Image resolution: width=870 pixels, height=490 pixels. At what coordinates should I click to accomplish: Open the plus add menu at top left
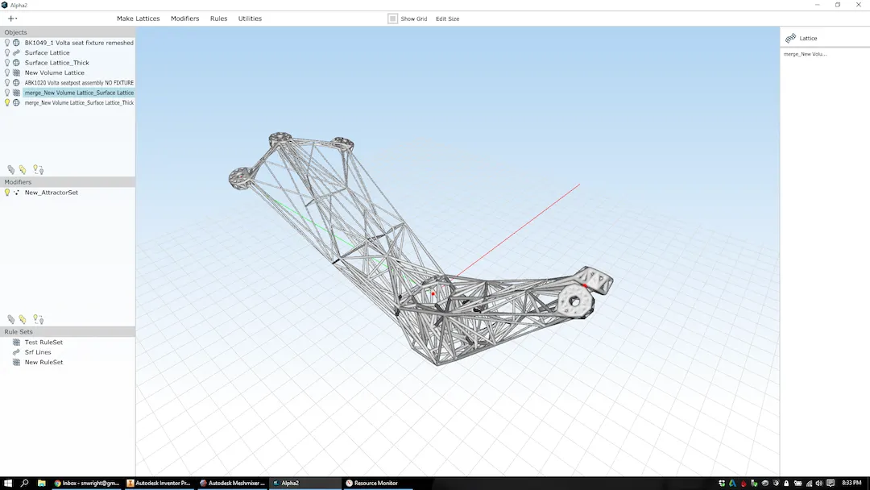click(x=12, y=19)
